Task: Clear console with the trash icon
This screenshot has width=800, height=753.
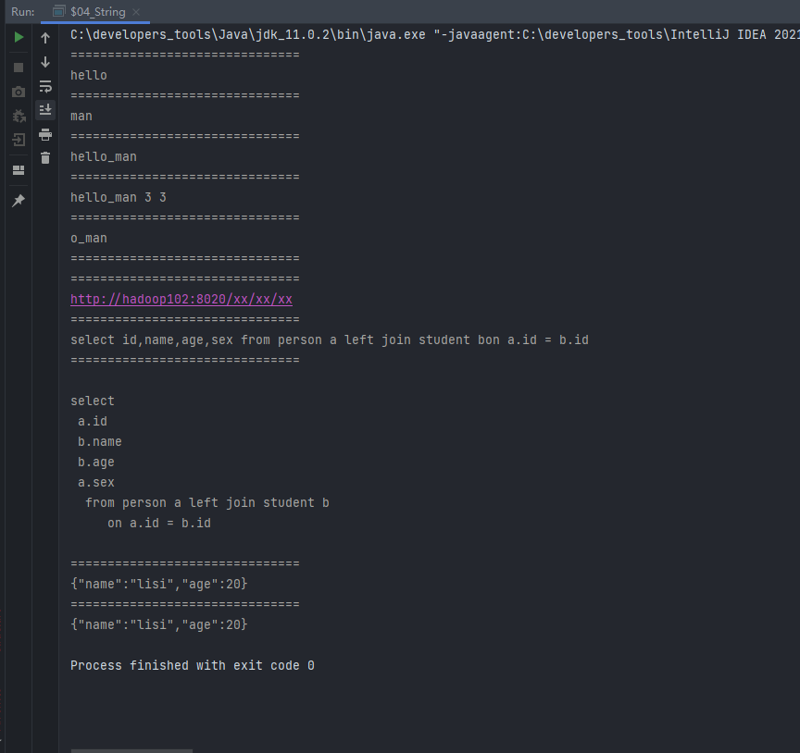Action: [45, 158]
